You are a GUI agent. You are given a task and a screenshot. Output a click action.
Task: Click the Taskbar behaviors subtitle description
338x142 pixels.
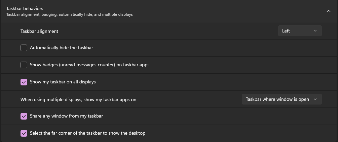tap(69, 15)
